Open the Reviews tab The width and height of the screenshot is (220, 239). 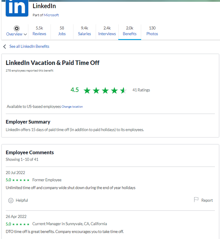click(x=39, y=31)
